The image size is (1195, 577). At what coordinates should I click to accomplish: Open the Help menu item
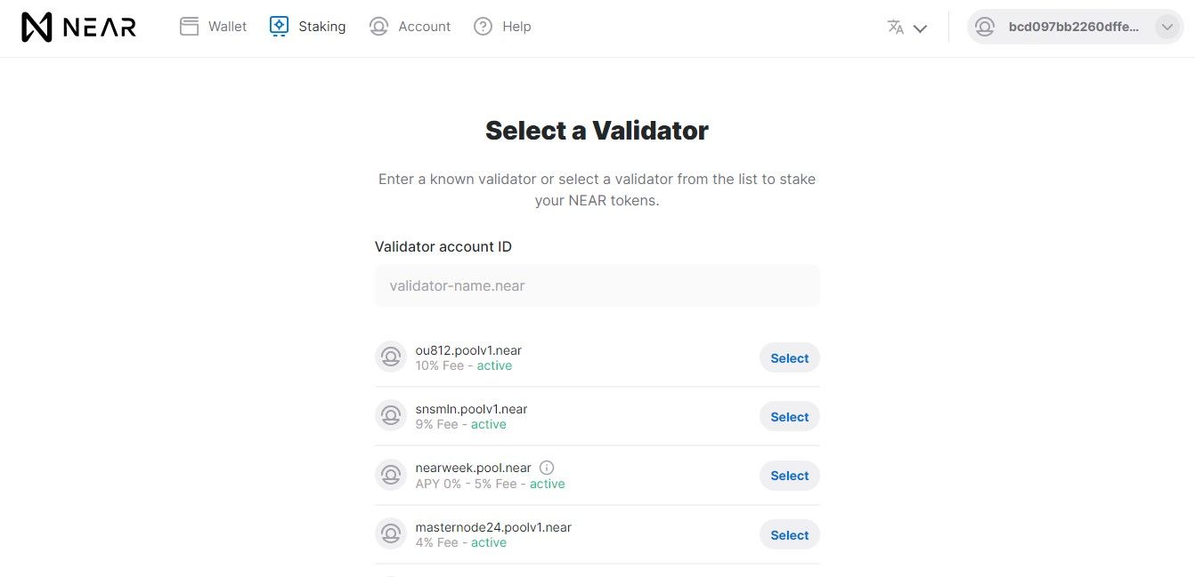pyautogui.click(x=502, y=27)
